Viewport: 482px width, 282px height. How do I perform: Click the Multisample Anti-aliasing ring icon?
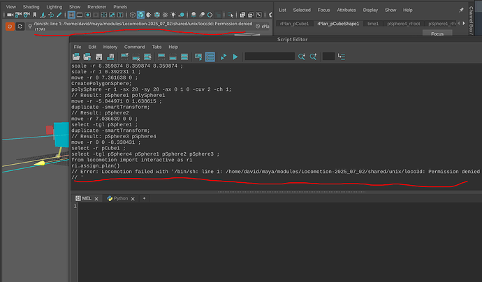point(210,15)
